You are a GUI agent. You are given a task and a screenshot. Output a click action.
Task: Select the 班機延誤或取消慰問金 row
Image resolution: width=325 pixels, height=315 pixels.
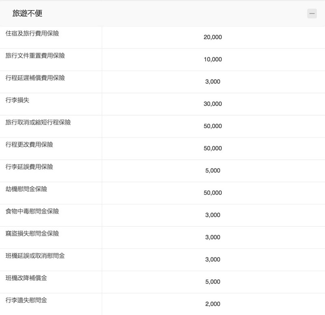tap(35, 256)
